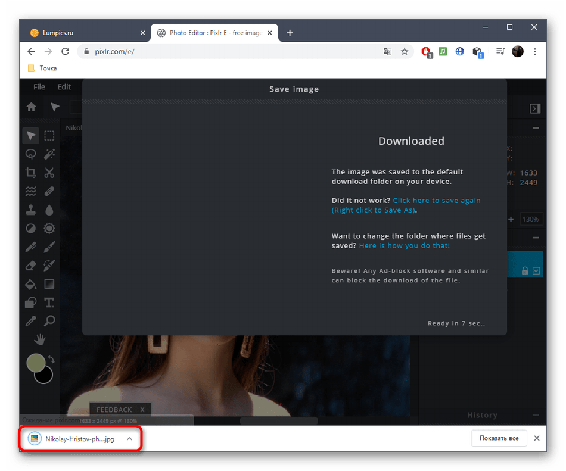Select the Lasso selection tool

click(x=31, y=154)
